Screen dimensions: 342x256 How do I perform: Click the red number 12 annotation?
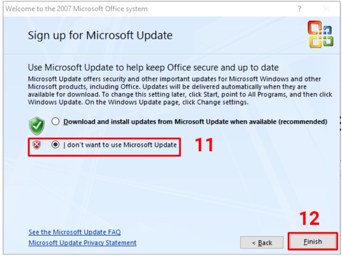[x=309, y=218]
